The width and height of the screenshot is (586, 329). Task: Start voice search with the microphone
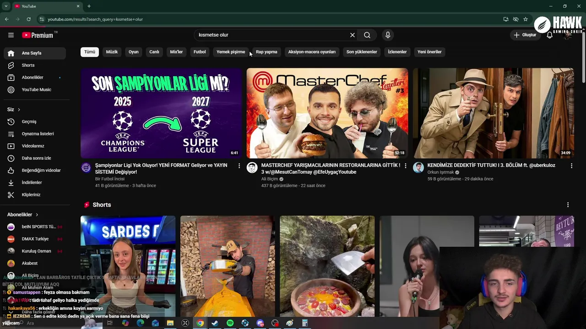pos(388,35)
